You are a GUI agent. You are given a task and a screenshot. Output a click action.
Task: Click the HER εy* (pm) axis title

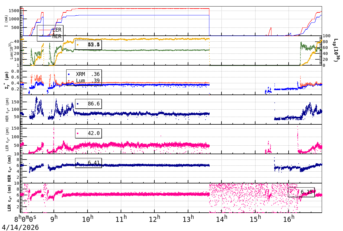(7, 110)
